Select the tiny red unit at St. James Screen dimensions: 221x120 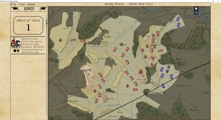pos(178,58)
